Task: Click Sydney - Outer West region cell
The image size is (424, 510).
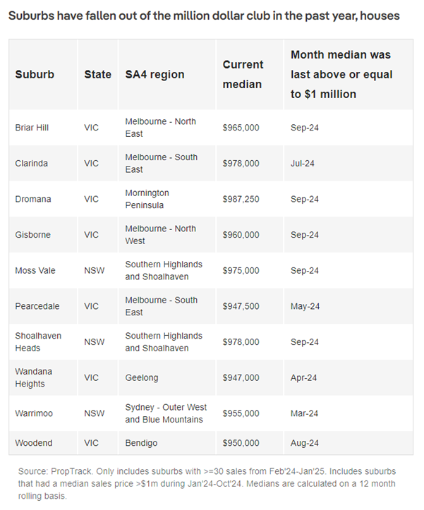Action: coord(166,413)
